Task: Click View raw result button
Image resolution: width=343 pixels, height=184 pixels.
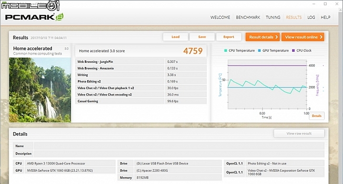Action: [x=299, y=133]
